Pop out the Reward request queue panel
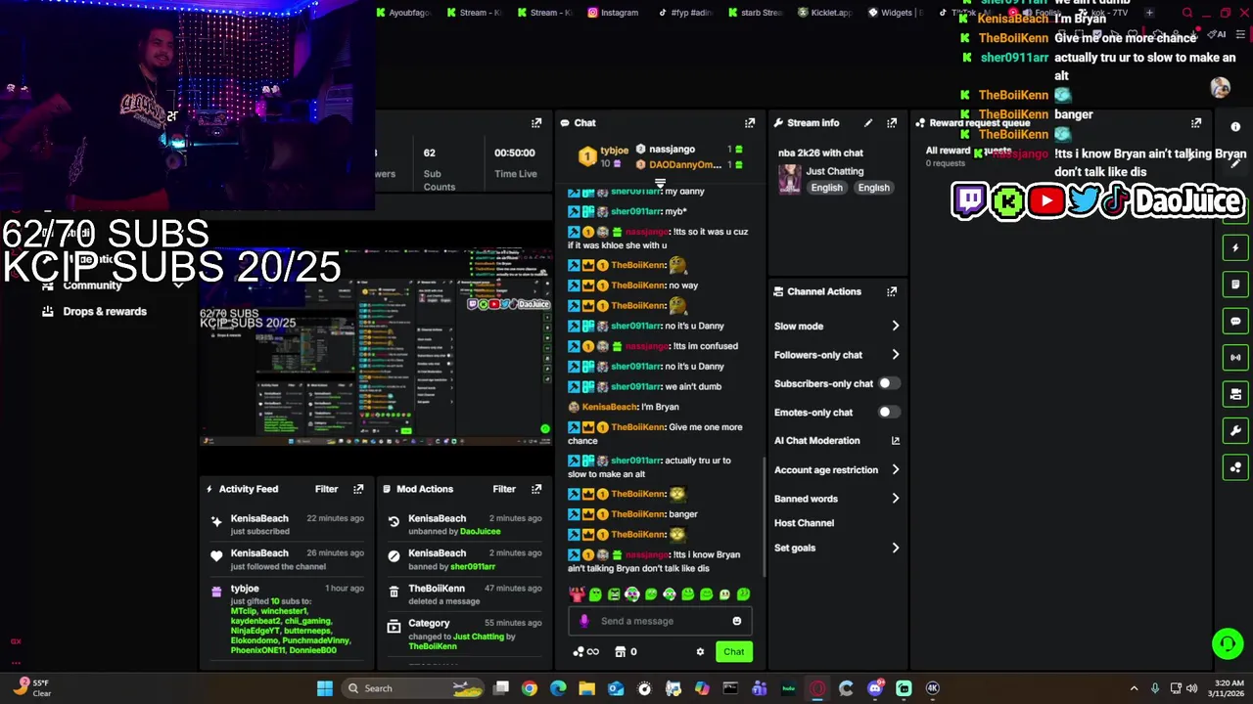Viewport: 1253px width, 704px height. coord(1196,123)
